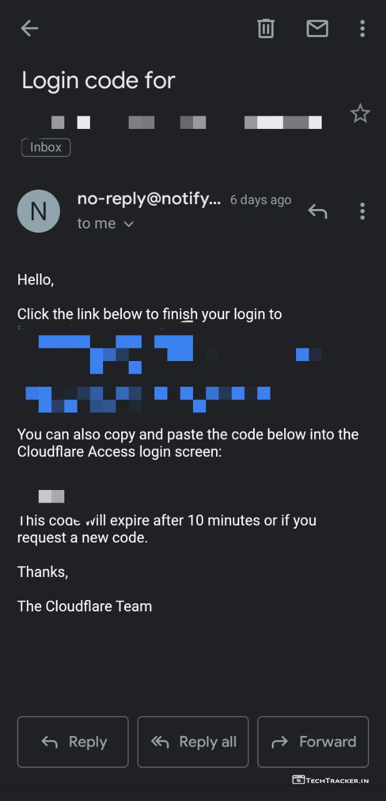
Task: Tap the blurred login code digits
Action: click(x=51, y=496)
